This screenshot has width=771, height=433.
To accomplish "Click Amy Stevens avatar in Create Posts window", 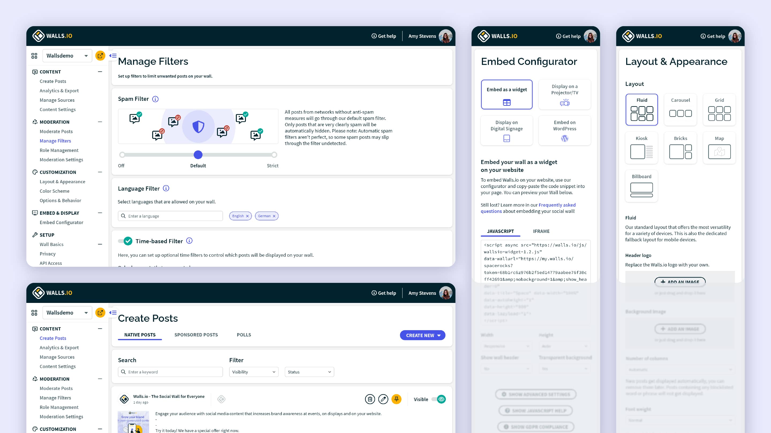I will (445, 293).
